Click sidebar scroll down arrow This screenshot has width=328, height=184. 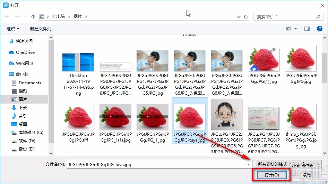pos(51,153)
